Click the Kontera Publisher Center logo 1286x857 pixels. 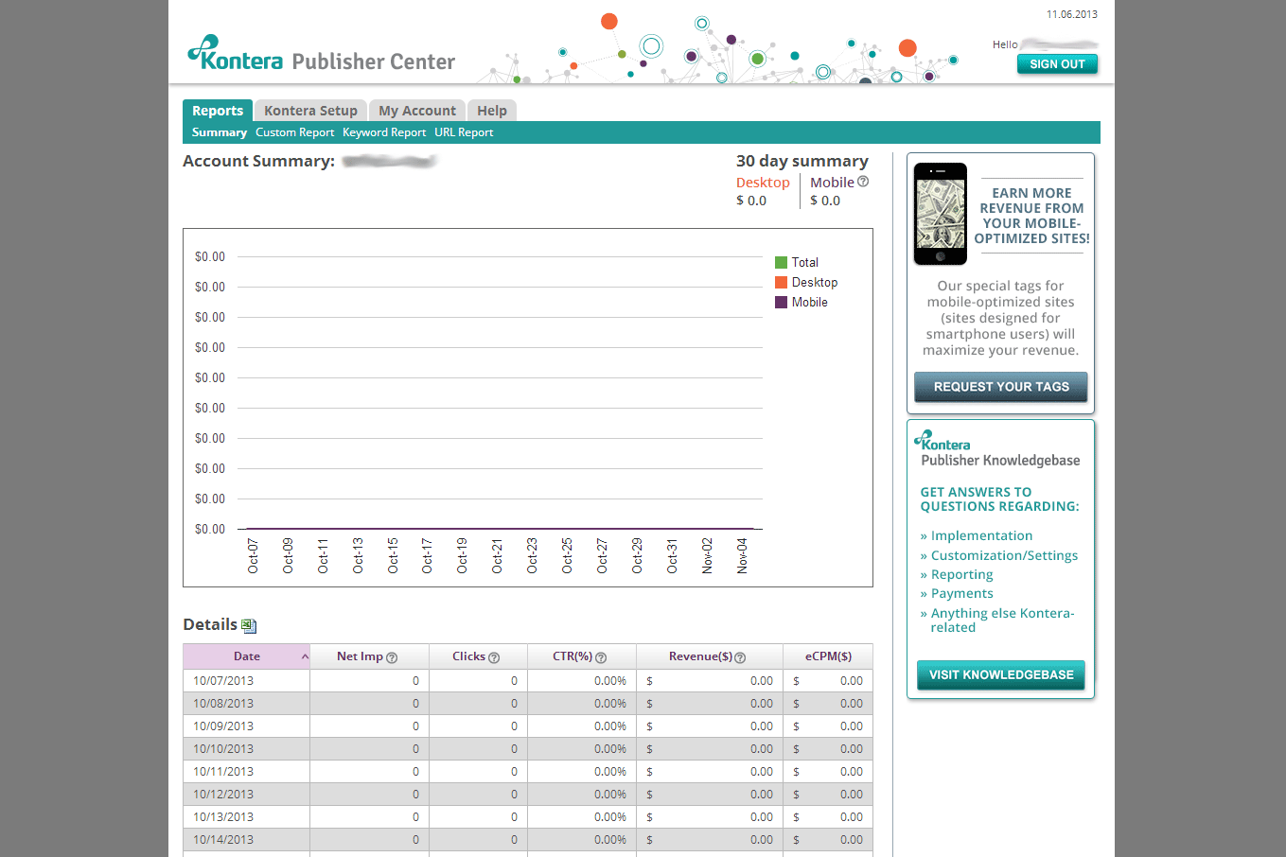[321, 56]
